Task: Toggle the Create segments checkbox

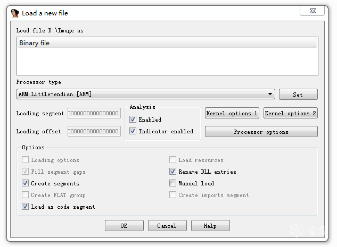Action: (x=25, y=183)
